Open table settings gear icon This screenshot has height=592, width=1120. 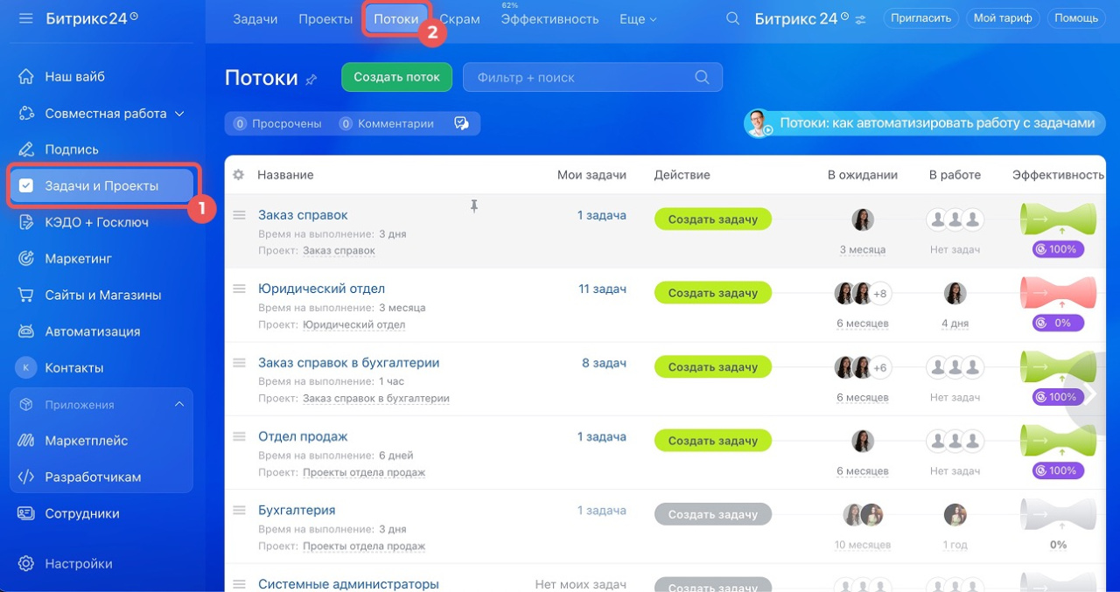coord(239,175)
